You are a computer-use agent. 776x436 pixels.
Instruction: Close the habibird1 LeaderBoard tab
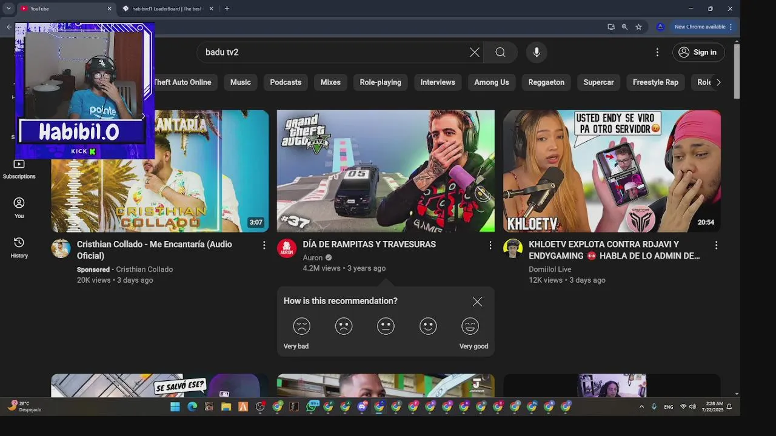tap(212, 8)
